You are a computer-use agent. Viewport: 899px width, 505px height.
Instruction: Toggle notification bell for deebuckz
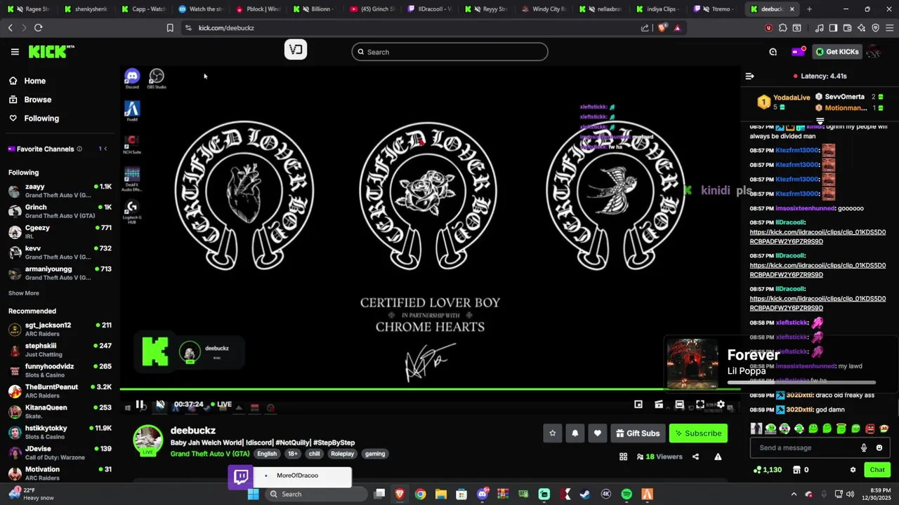pyautogui.click(x=575, y=433)
